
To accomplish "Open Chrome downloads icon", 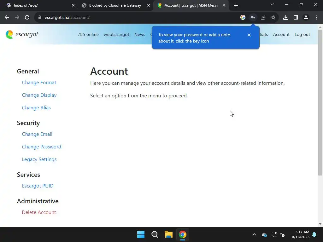I will pyautogui.click(x=286, y=18).
